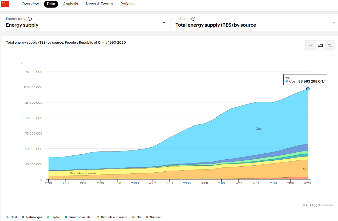Open the Overview tab
The image size is (338, 221).
[30, 4]
